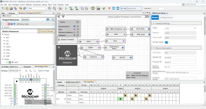Toggle AINNx lock under PORTD pin 0
This screenshot has height=109, width=206.
point(125,95)
